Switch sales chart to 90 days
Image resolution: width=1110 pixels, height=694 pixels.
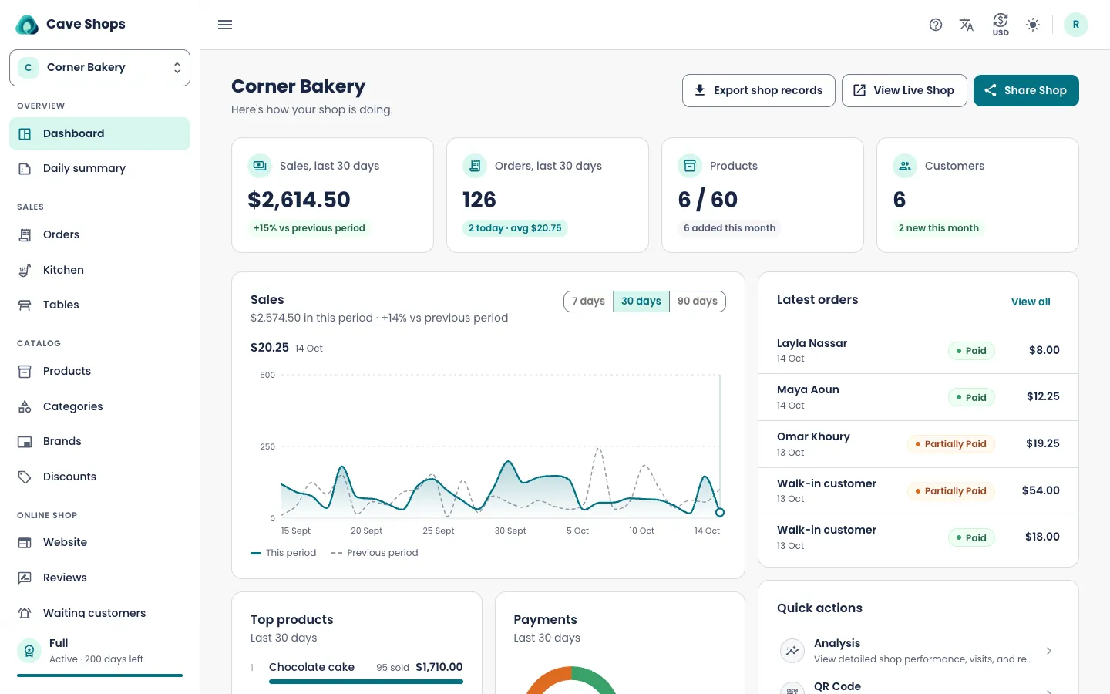click(698, 302)
